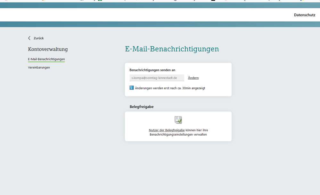Click the teal banner below the header
This screenshot has height=195, width=320.
160,24
